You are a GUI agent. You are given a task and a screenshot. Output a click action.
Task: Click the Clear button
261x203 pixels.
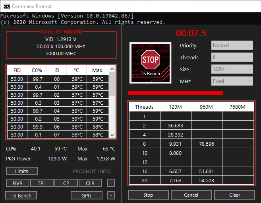pyautogui.click(x=234, y=195)
